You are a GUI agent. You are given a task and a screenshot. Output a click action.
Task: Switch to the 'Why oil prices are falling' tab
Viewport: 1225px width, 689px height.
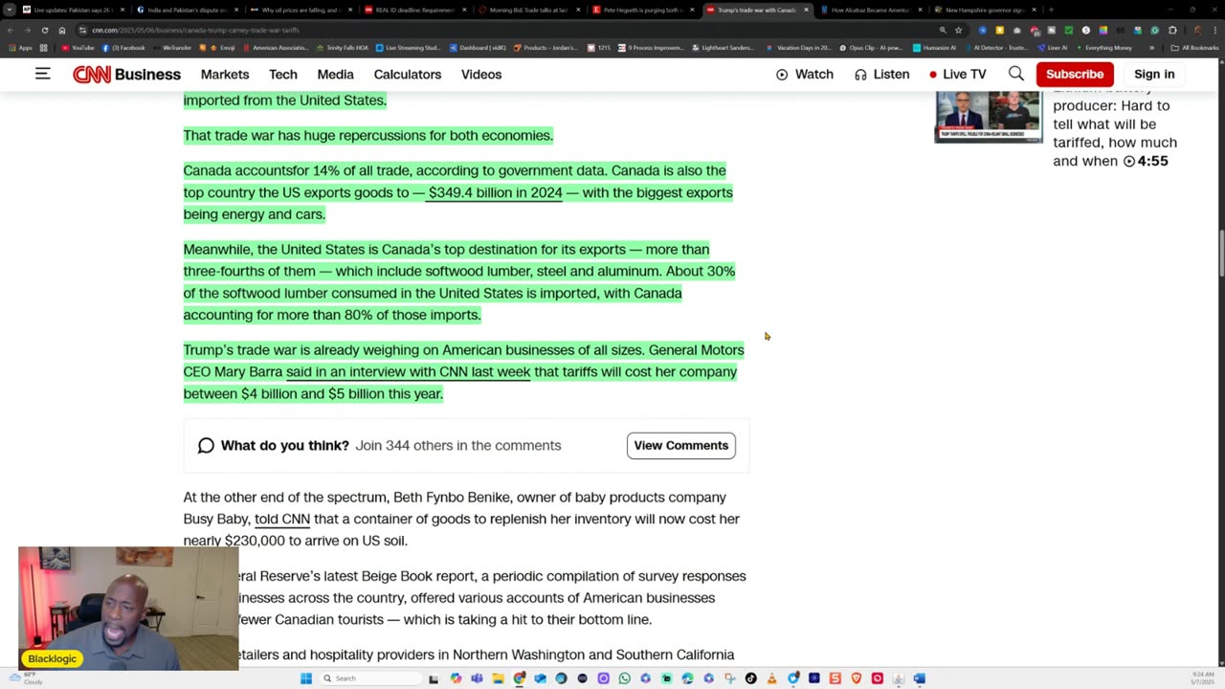tap(301, 10)
